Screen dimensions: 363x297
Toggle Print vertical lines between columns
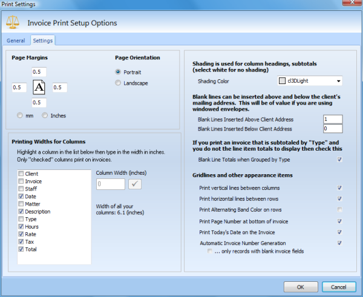(339, 188)
